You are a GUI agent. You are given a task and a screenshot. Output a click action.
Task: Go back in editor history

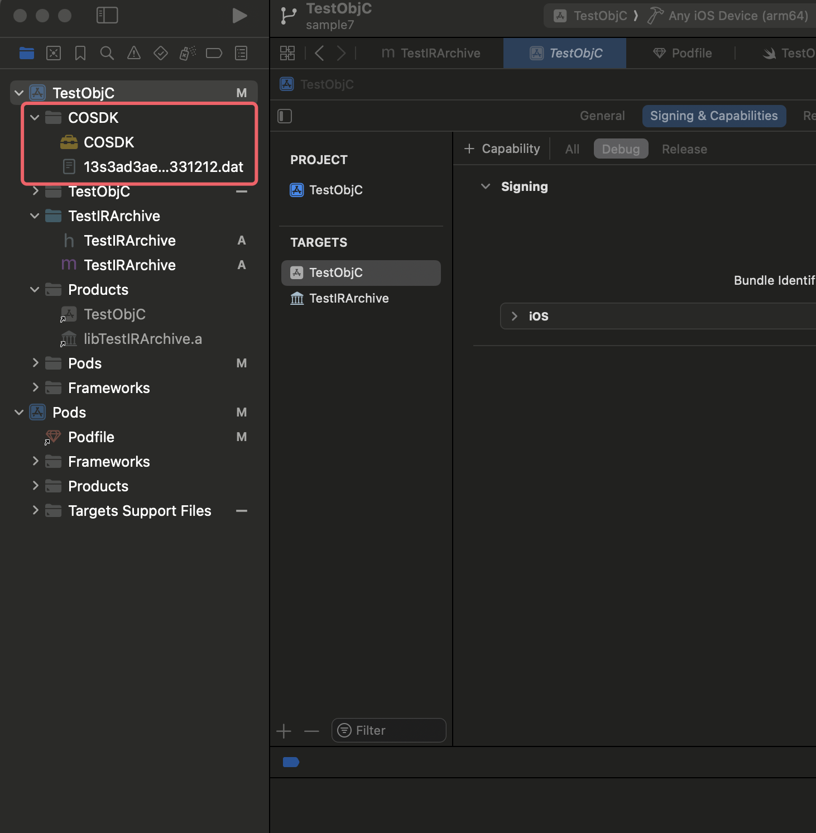pyautogui.click(x=319, y=53)
